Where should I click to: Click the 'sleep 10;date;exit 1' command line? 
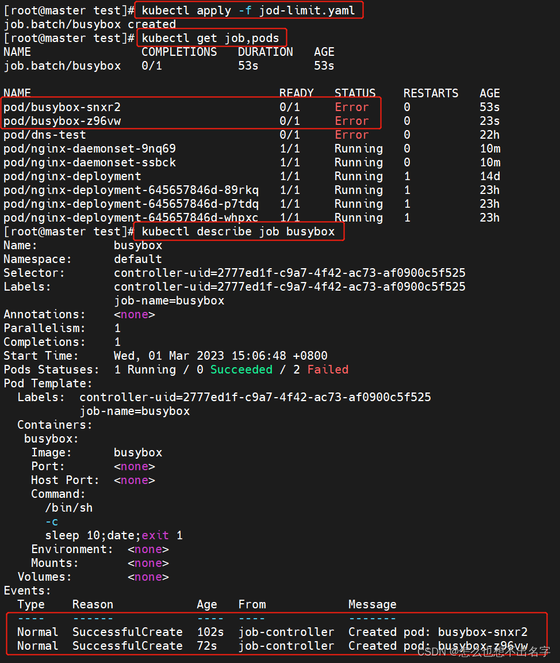(114, 535)
